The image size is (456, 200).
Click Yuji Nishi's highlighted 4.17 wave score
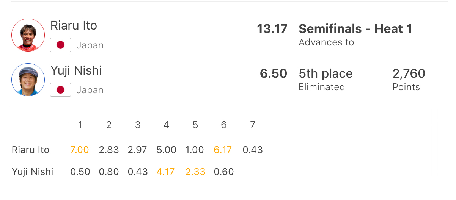(x=166, y=172)
